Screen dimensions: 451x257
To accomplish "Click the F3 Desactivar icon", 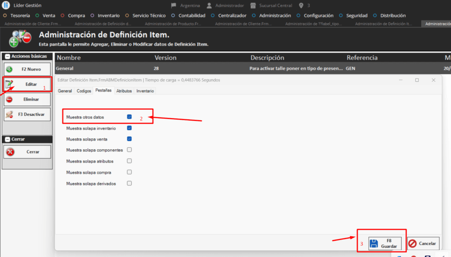I will [10, 114].
